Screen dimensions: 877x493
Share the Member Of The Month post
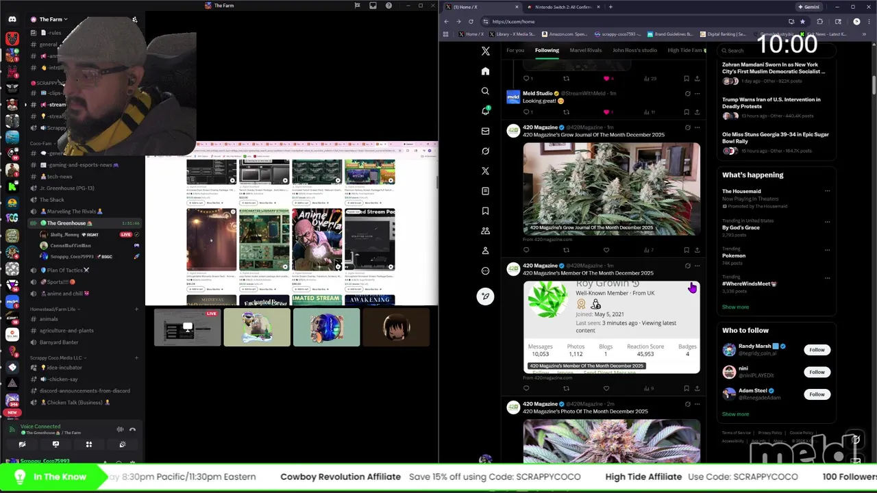tap(697, 388)
